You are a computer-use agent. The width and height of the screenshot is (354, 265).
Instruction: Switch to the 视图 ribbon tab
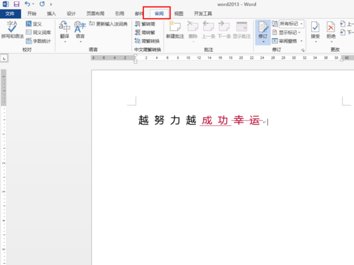click(x=179, y=14)
